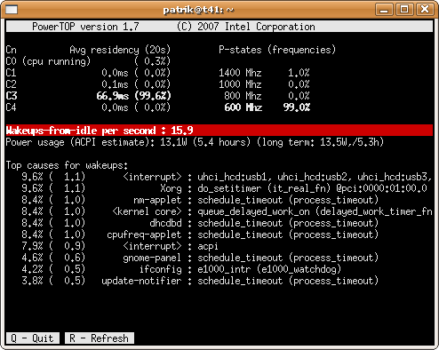The height and width of the screenshot is (350, 439).
Task: Select the C2 row showing 0.1ms
Action: [x=88, y=84]
